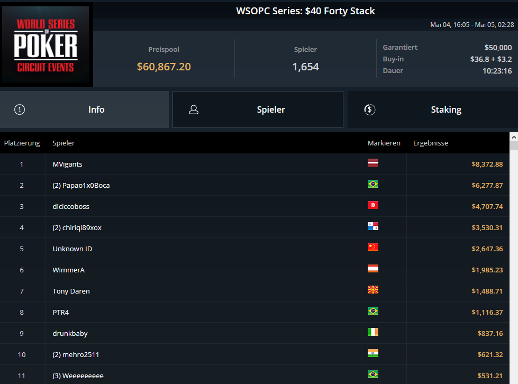
Task: Click the Platzierung number 10
Action: tap(22, 354)
